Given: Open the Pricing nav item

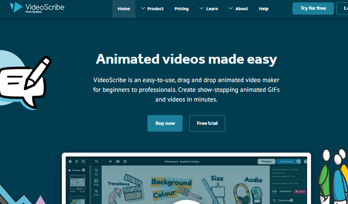Looking at the screenshot, I should tap(182, 9).
